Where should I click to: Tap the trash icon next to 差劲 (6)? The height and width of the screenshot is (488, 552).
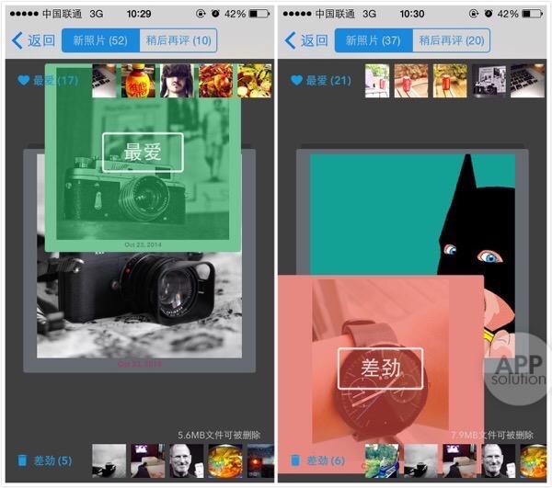[295, 460]
